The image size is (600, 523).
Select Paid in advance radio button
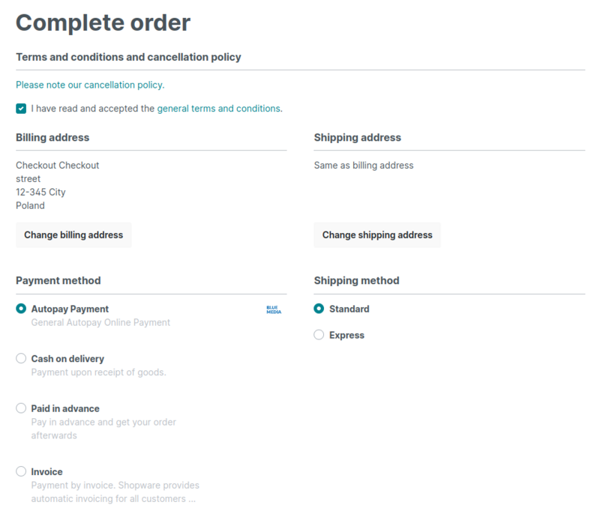tap(21, 408)
